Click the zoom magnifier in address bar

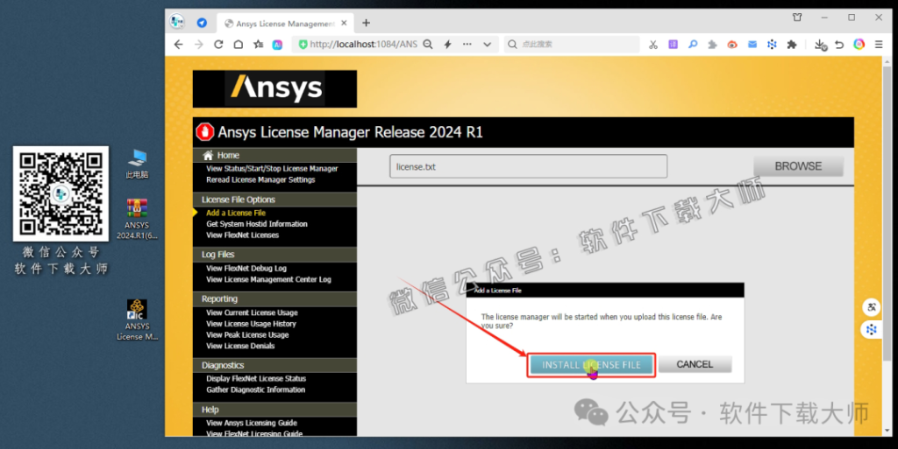[x=428, y=45]
